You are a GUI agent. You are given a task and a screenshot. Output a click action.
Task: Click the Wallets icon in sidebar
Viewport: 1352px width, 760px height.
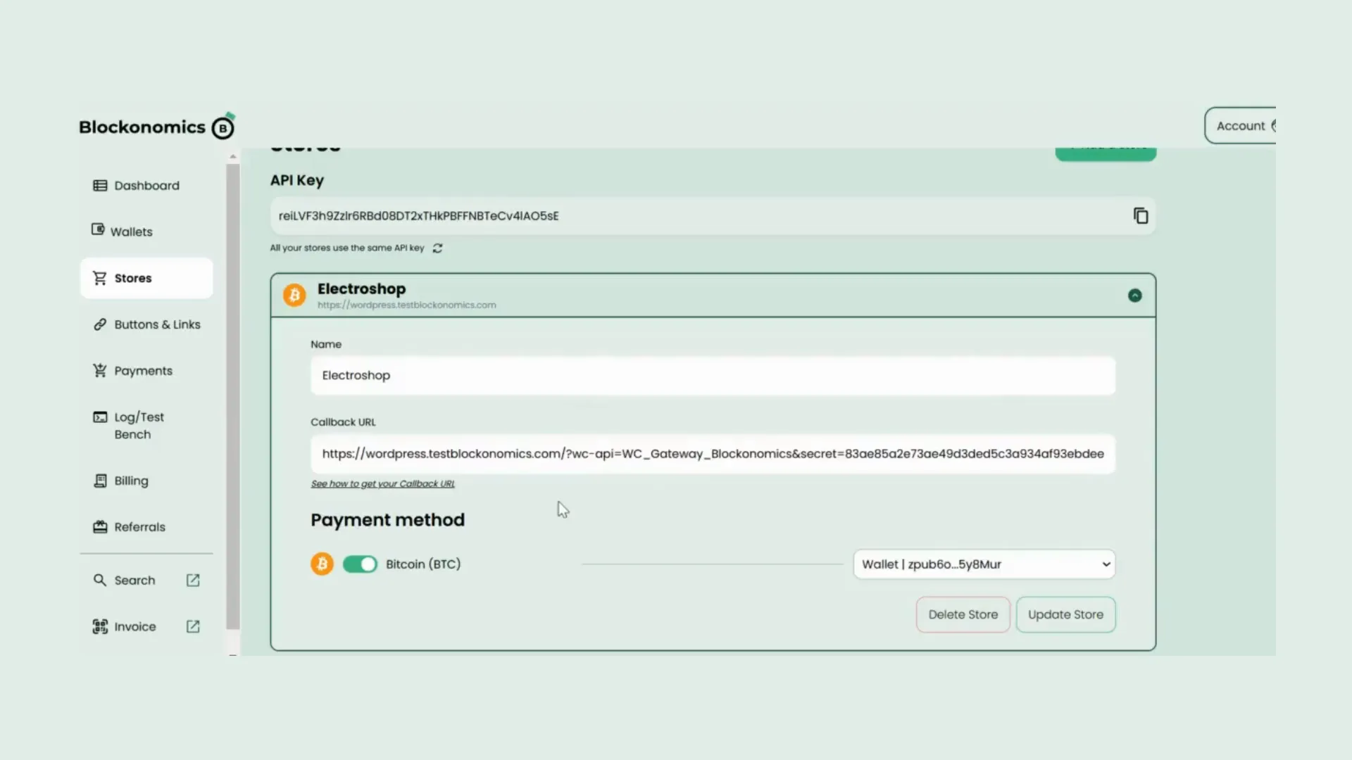pyautogui.click(x=98, y=229)
